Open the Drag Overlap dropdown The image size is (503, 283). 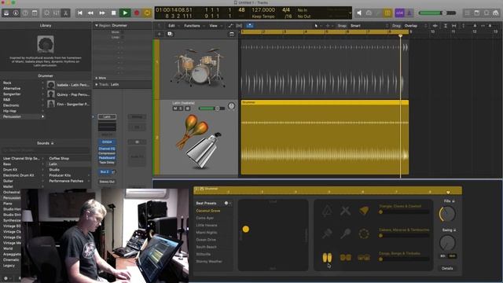(416, 26)
